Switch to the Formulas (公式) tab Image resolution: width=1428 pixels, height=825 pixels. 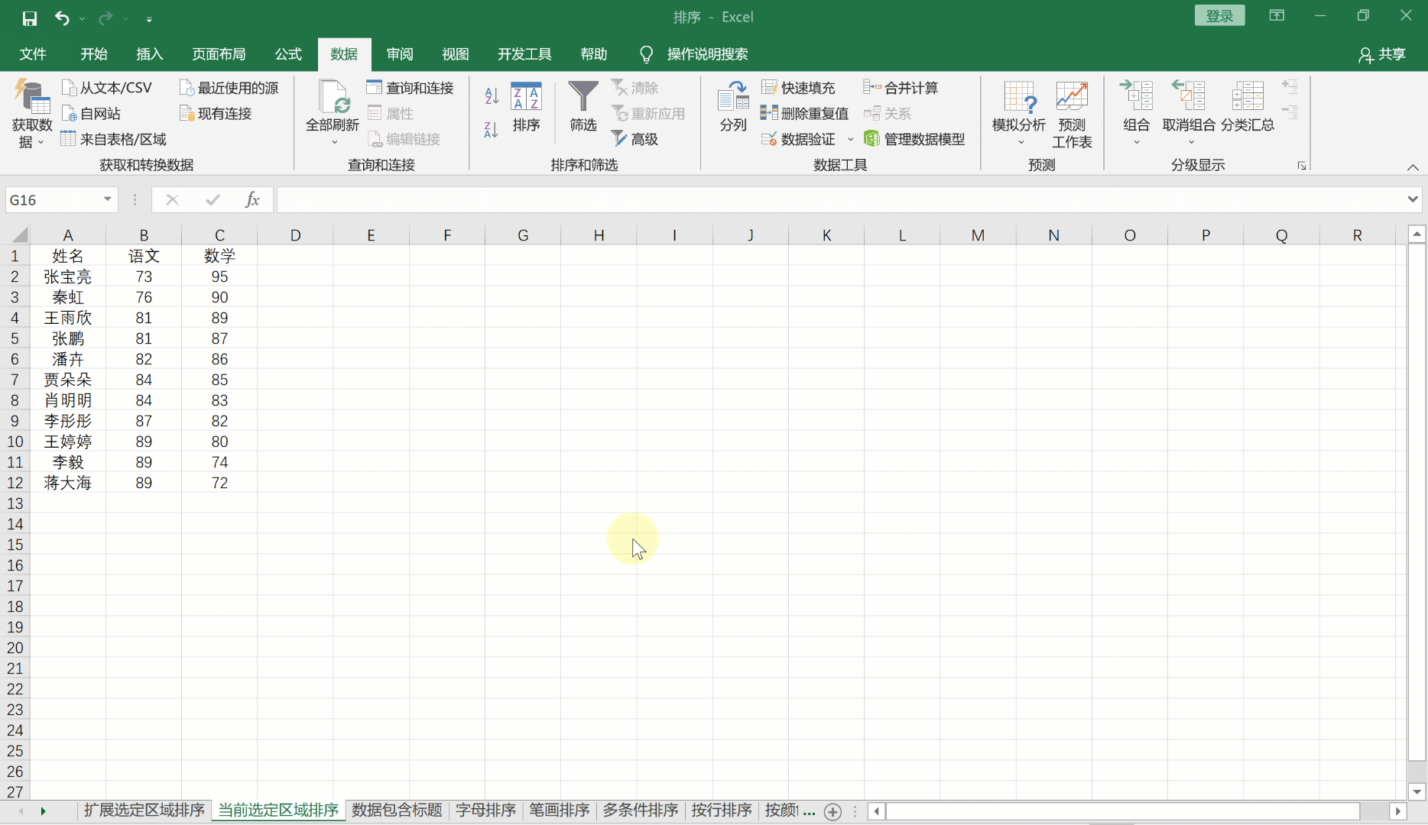[288, 54]
